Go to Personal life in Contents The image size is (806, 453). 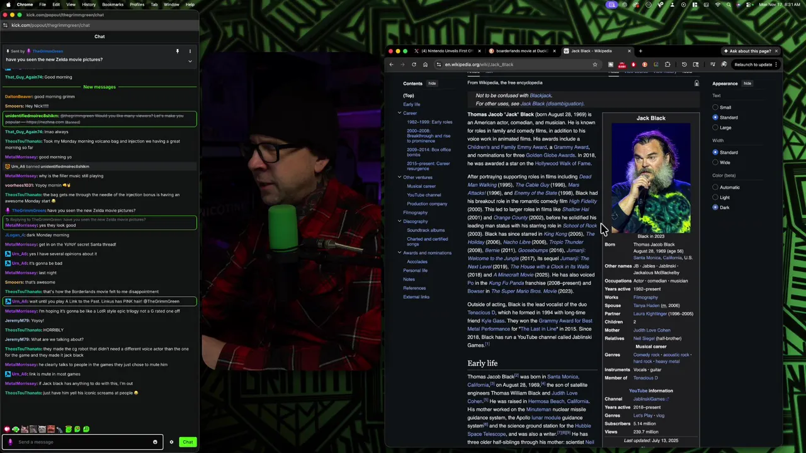coord(416,271)
